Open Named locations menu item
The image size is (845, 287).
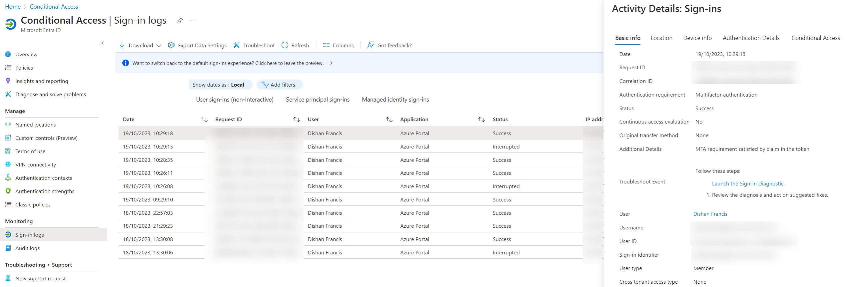tap(35, 125)
